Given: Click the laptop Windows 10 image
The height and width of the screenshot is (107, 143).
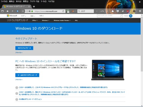Looking at the screenshot, I should pyautogui.click(x=108, y=70).
